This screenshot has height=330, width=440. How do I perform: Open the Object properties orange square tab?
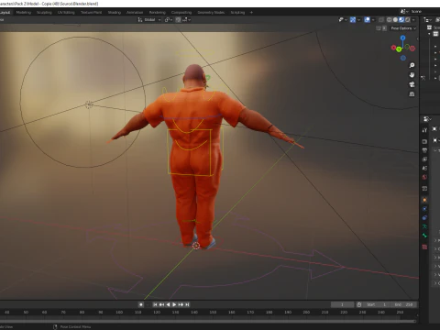click(424, 200)
